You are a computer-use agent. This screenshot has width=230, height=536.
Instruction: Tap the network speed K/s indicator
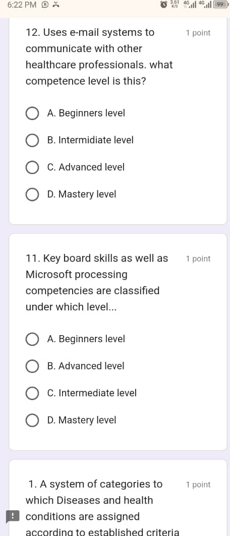click(176, 4)
